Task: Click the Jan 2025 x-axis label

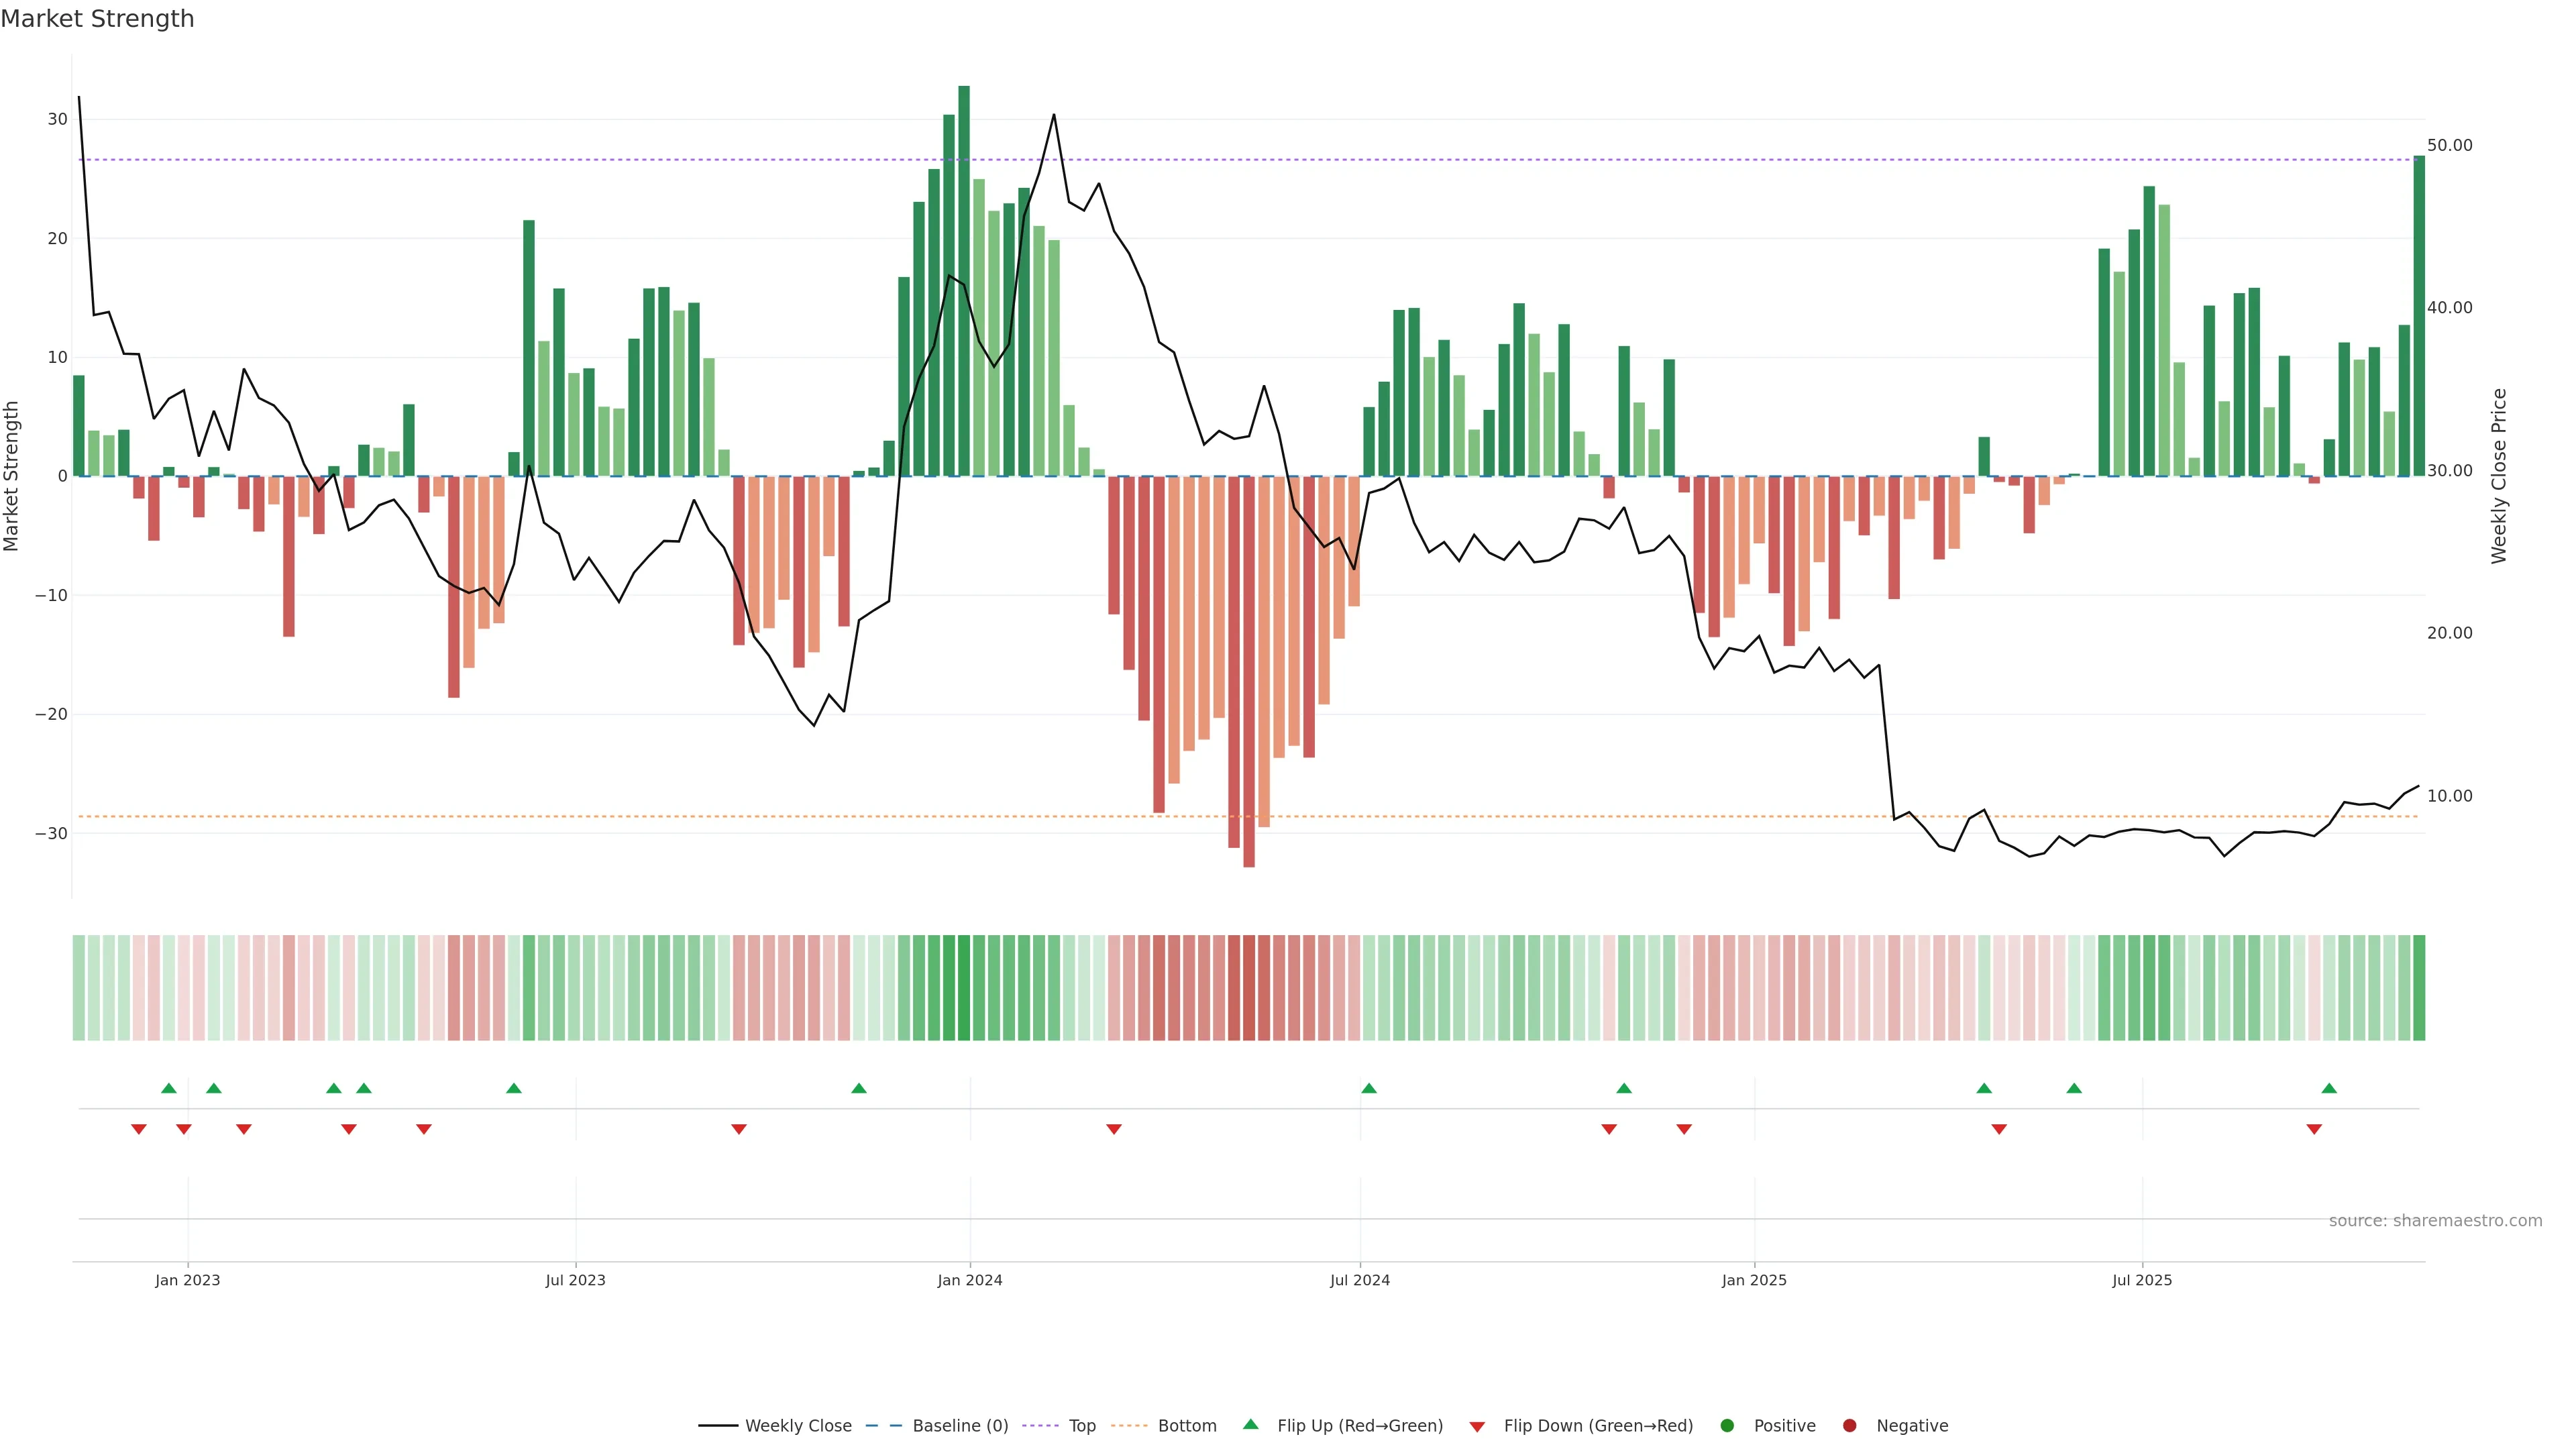Action: (x=1754, y=1280)
